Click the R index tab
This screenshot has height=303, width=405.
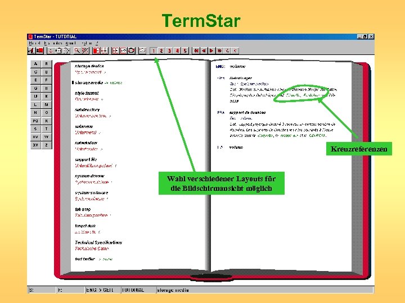coord(47,121)
